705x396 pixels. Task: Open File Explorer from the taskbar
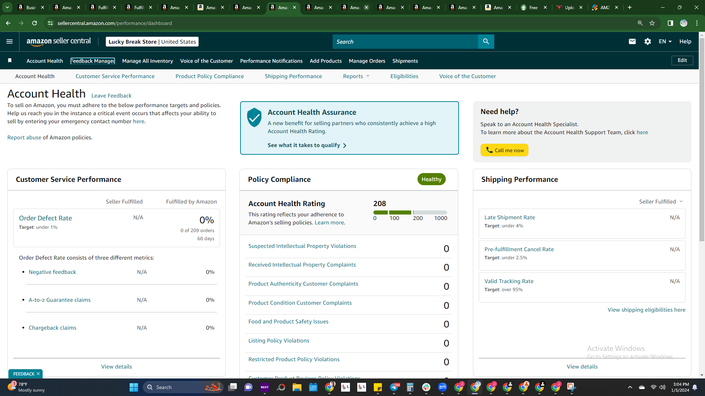[297, 387]
